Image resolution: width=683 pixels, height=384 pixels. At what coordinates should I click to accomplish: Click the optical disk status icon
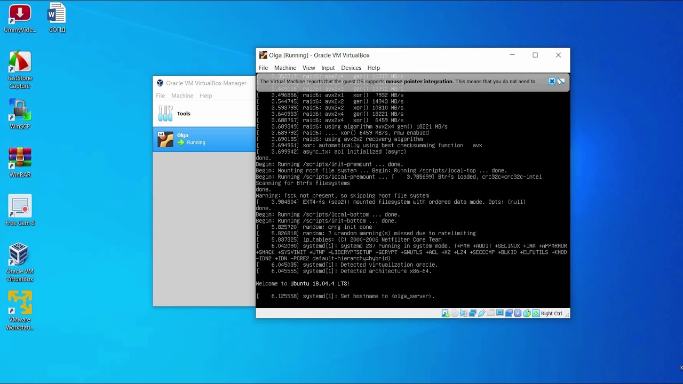point(454,314)
